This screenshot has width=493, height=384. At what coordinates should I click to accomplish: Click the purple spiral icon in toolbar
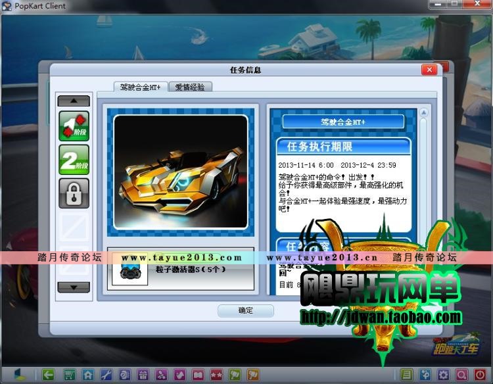pyautogui.click(x=124, y=375)
